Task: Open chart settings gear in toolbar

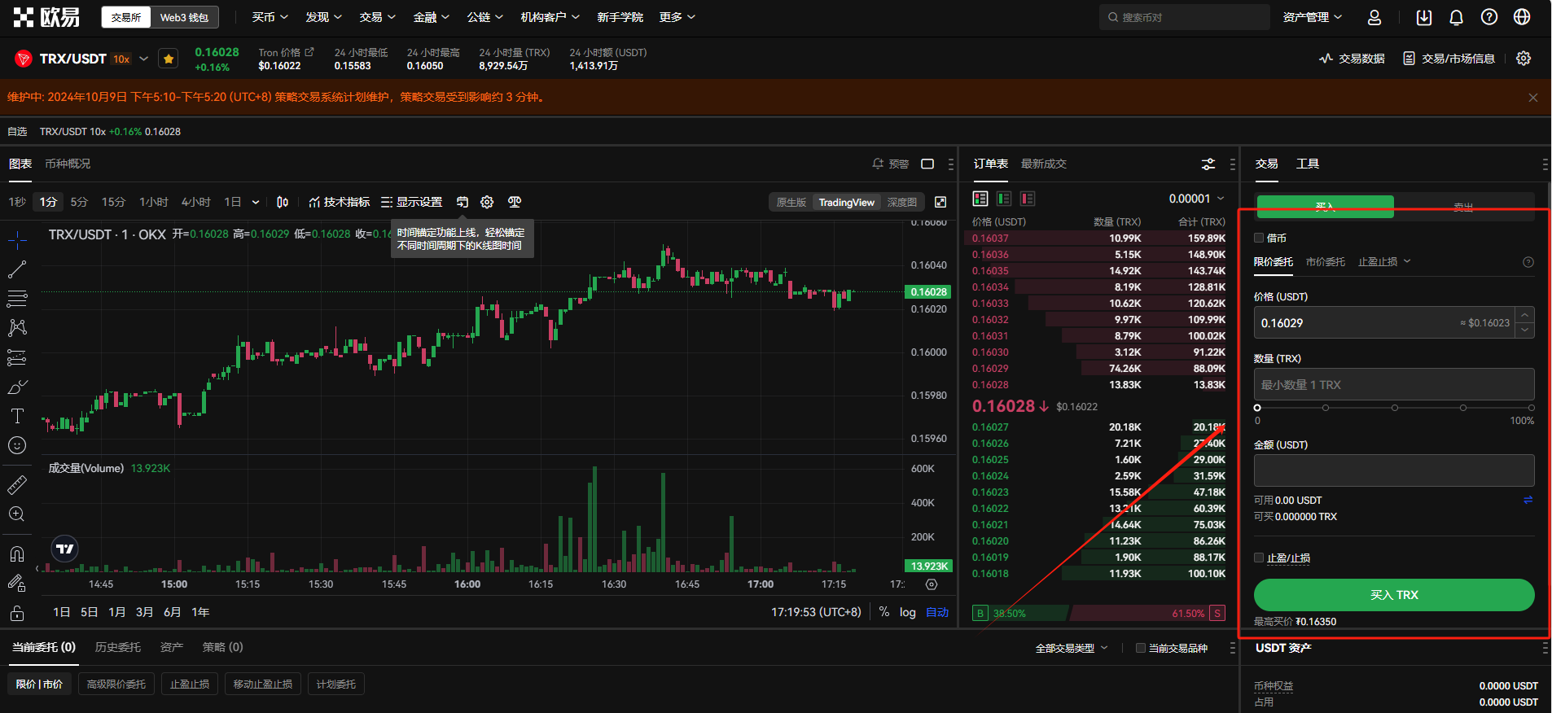Action: click(487, 202)
